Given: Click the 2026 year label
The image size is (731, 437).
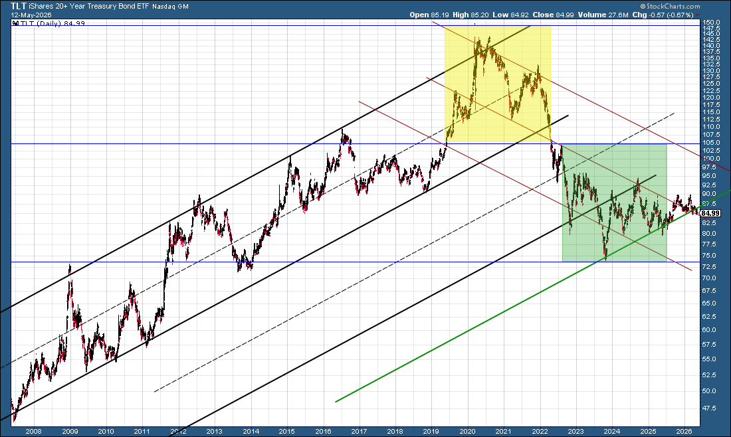Looking at the screenshot, I should pyautogui.click(x=684, y=432).
